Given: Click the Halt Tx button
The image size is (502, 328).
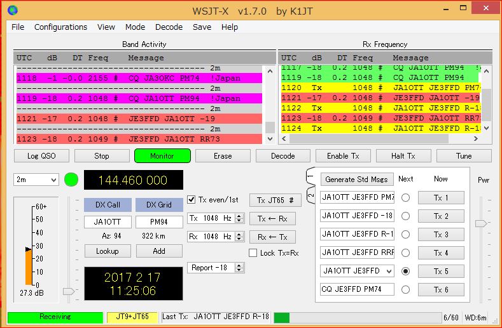Looking at the screenshot, I should click(x=402, y=156).
